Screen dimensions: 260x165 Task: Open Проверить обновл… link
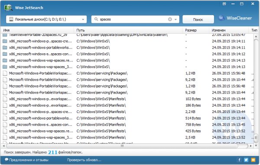point(84,160)
